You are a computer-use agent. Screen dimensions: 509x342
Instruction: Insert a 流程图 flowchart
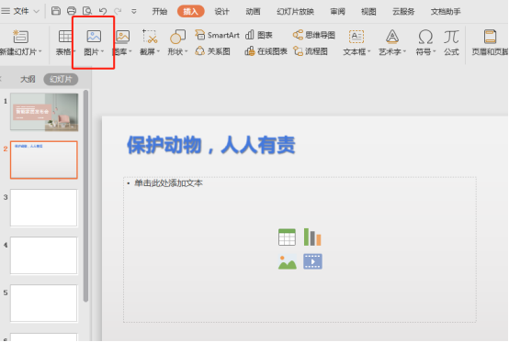[310, 51]
